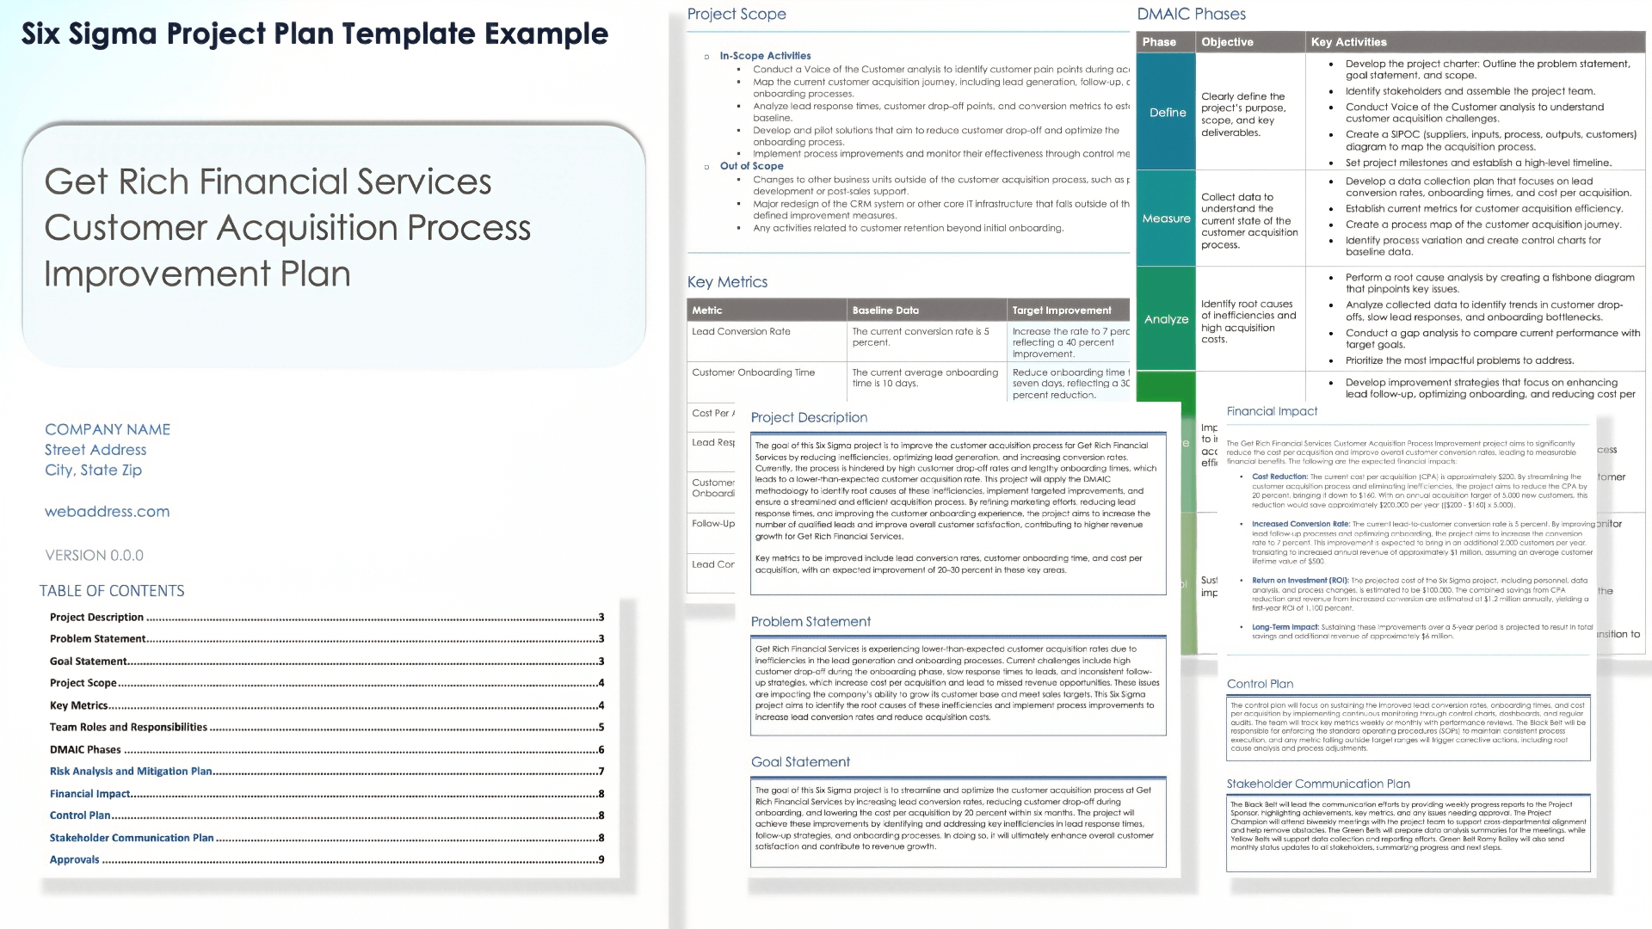Click the Return on Investment (ROI) bullet
This screenshot has height=929, width=1652.
point(1300,581)
